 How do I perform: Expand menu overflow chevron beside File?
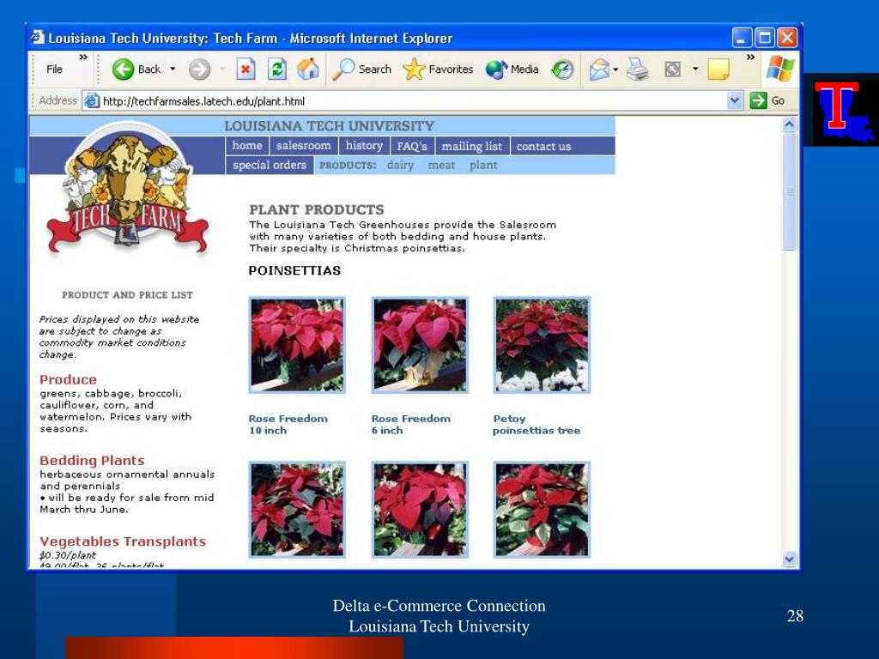point(83,57)
